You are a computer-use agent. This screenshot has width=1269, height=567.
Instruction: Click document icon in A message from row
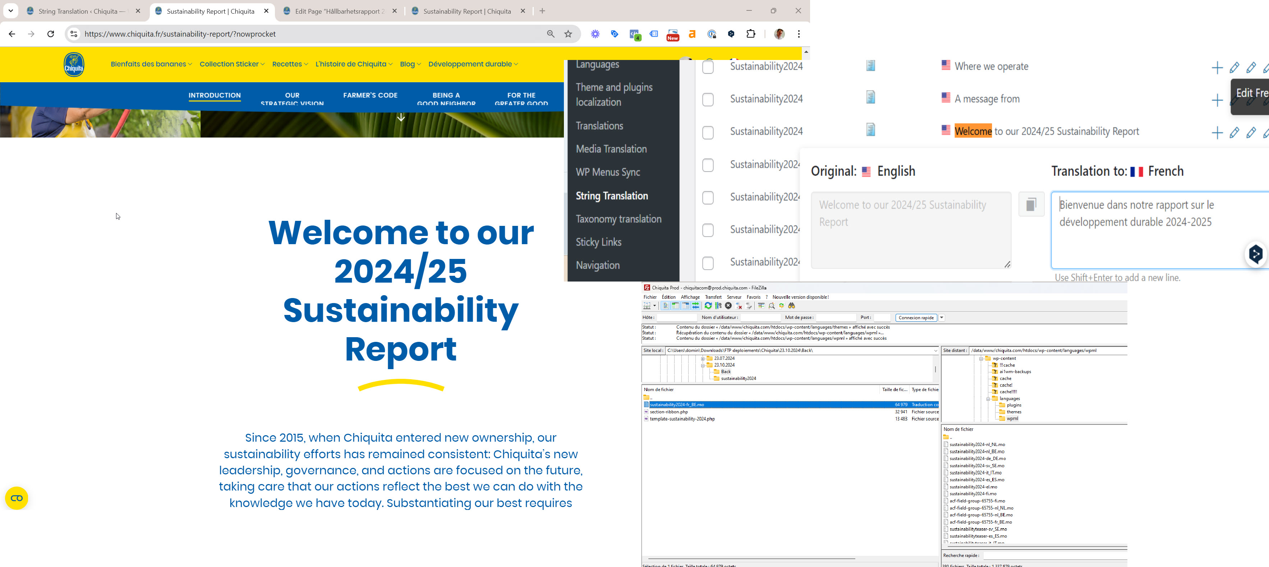[870, 97]
